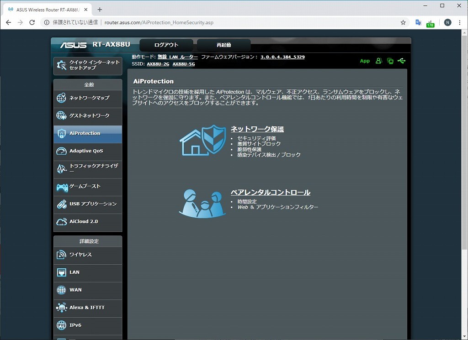Open the Chrome profile avatar N

[x=447, y=22]
